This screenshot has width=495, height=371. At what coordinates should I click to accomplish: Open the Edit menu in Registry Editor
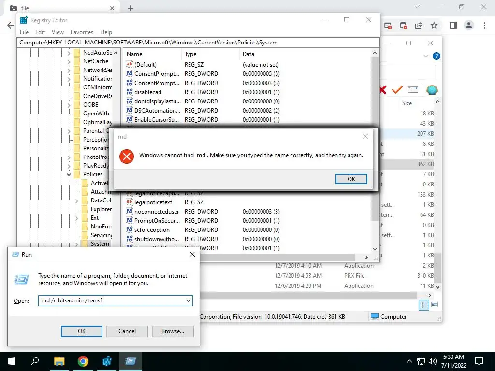[40, 32]
